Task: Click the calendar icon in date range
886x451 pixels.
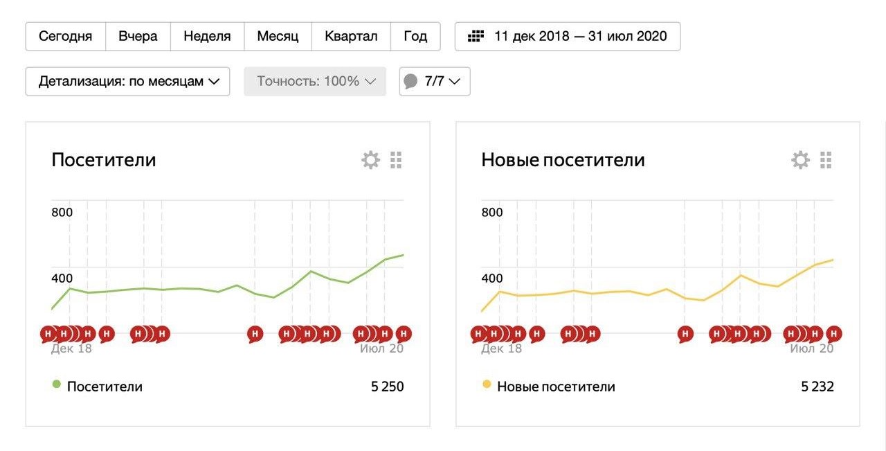Action: 476,37
